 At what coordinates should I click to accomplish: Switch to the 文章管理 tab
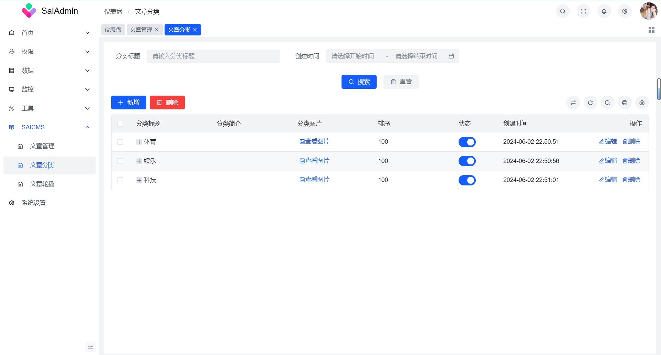click(141, 30)
